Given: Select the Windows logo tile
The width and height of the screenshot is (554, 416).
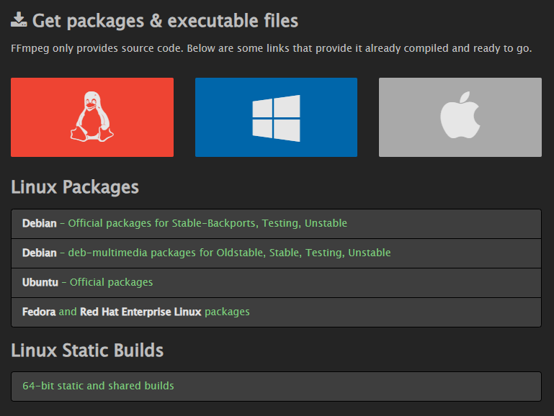Looking at the screenshot, I should pos(276,117).
